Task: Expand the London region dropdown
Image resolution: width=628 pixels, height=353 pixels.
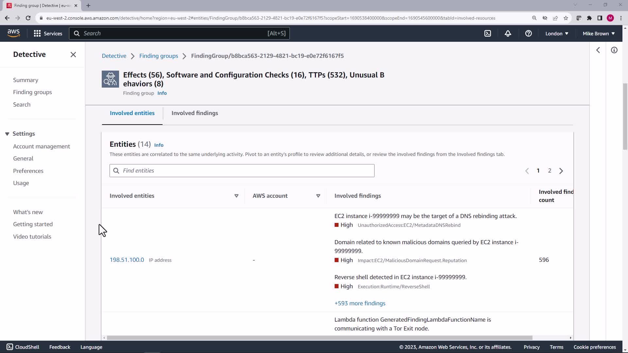Action: pos(556,33)
